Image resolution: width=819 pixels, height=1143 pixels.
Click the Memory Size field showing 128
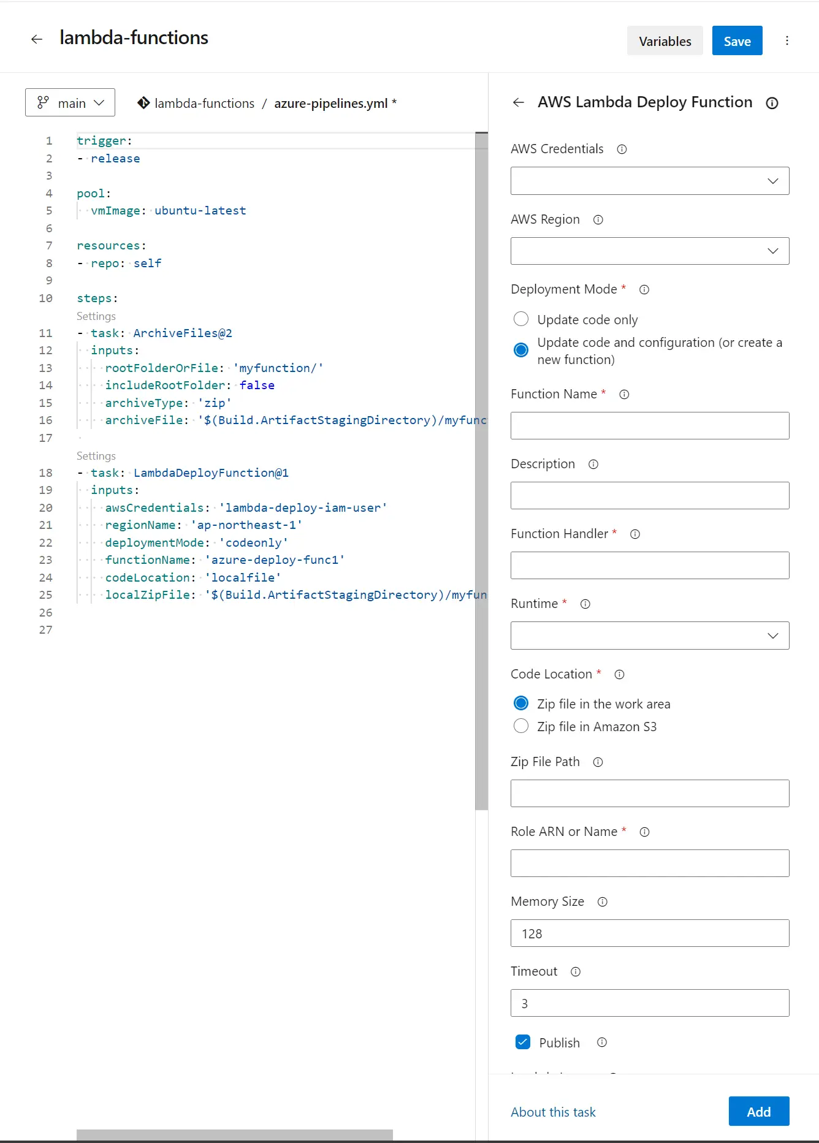click(x=650, y=933)
